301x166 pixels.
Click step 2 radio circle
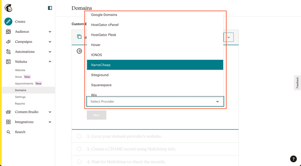(79, 136)
